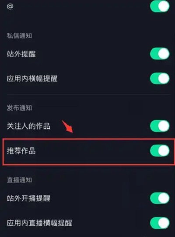Image resolution: width=175 pixels, height=237 pixels.
Task: Select the 站外提醒 label text
Action: [21, 54]
